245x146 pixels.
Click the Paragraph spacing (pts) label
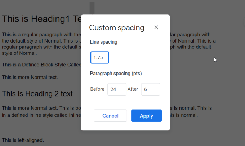click(116, 74)
